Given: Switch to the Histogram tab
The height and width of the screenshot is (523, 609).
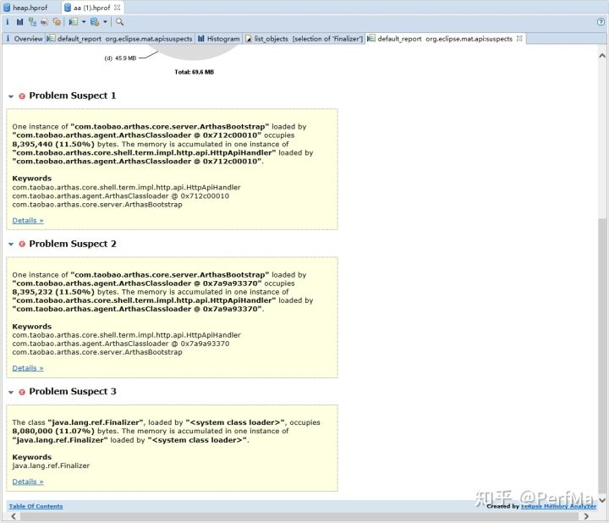Looking at the screenshot, I should (x=219, y=38).
